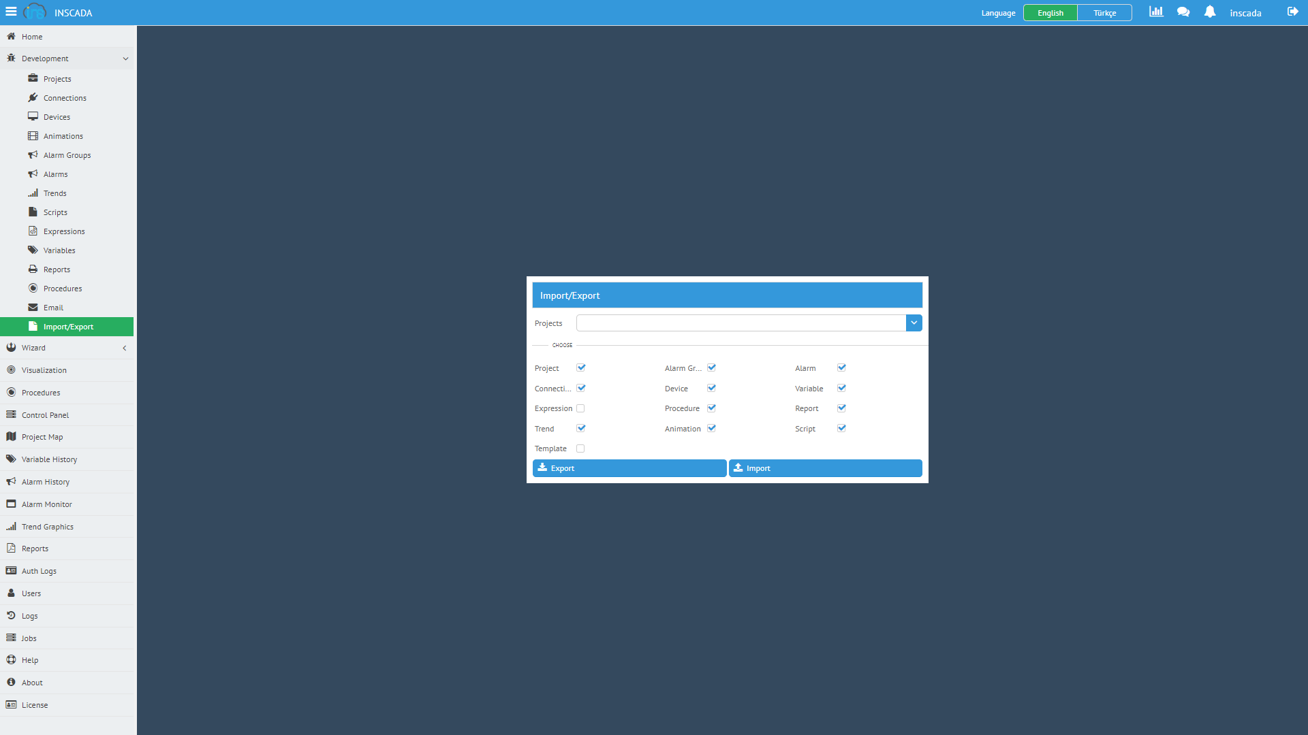
Task: Switch language to English
Action: tap(1050, 13)
